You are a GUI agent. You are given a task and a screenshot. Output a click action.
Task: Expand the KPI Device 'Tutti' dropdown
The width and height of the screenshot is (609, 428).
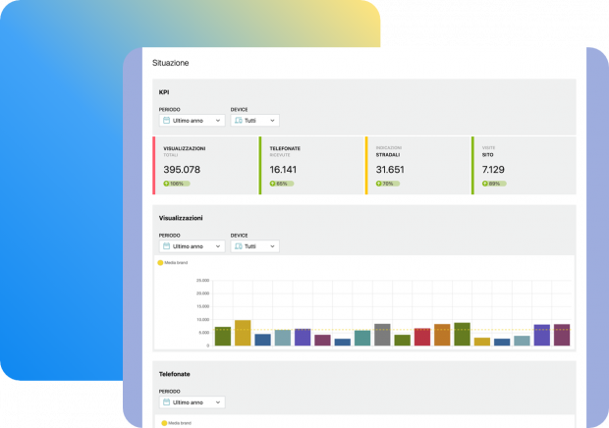coord(254,121)
